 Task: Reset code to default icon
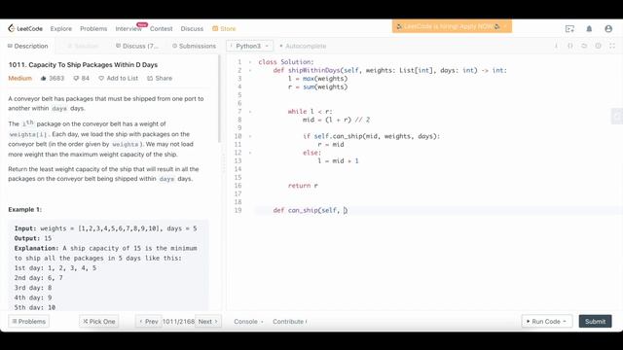(584, 46)
